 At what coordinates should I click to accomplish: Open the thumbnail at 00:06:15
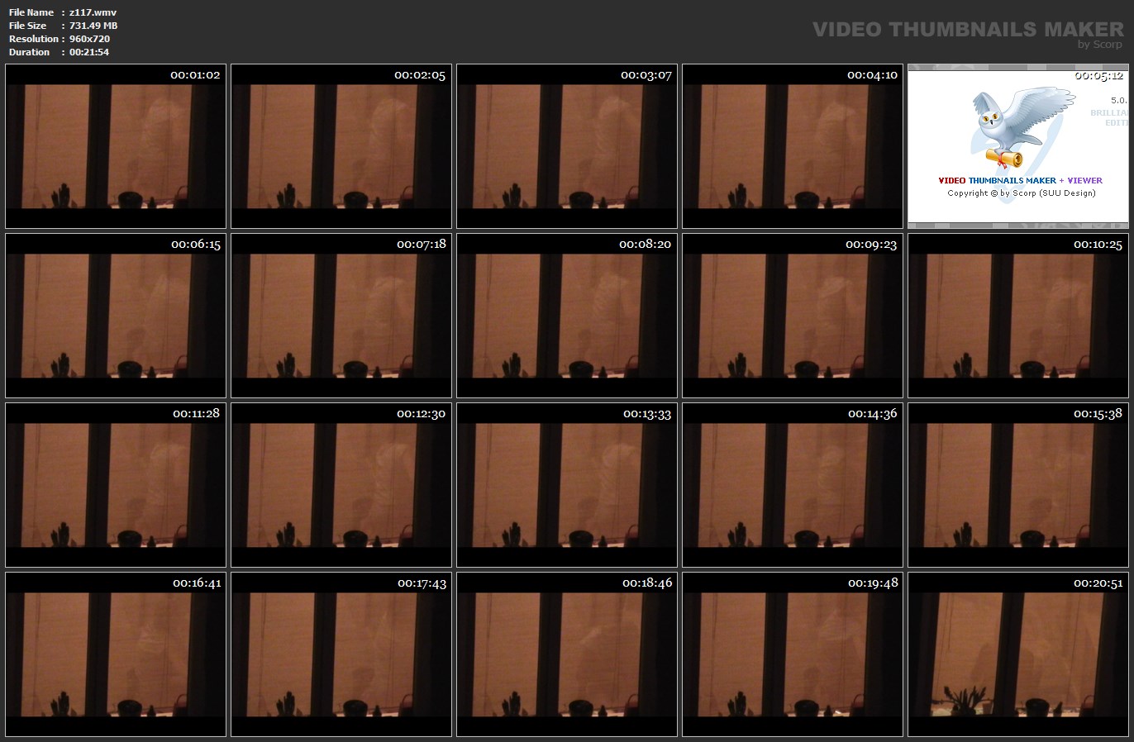click(116, 316)
